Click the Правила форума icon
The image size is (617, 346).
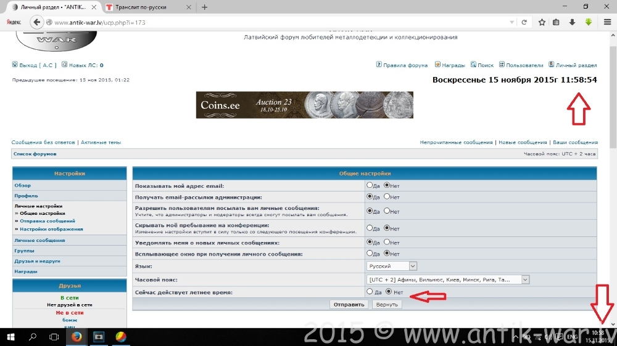[379, 65]
